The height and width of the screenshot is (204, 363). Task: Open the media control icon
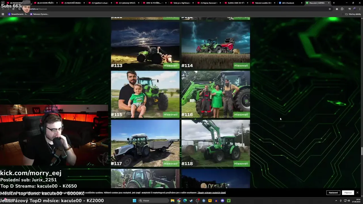click(349, 9)
